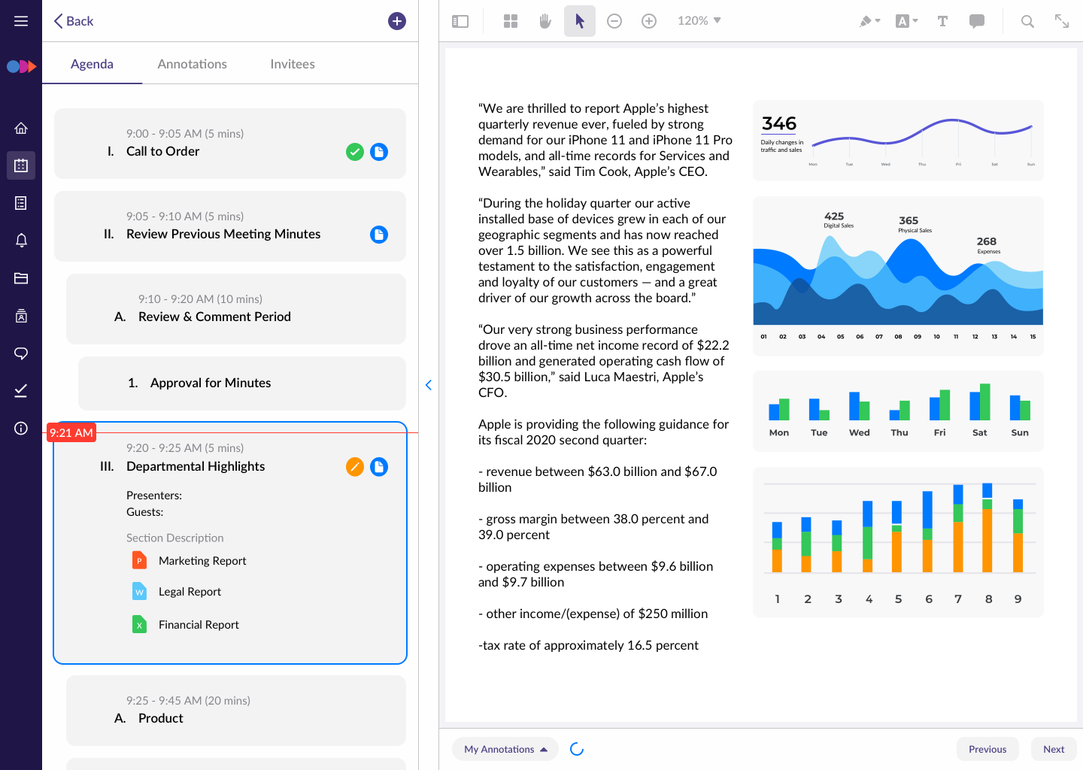Open the 120% zoom level dropdown
The height and width of the screenshot is (770, 1083).
699,21
